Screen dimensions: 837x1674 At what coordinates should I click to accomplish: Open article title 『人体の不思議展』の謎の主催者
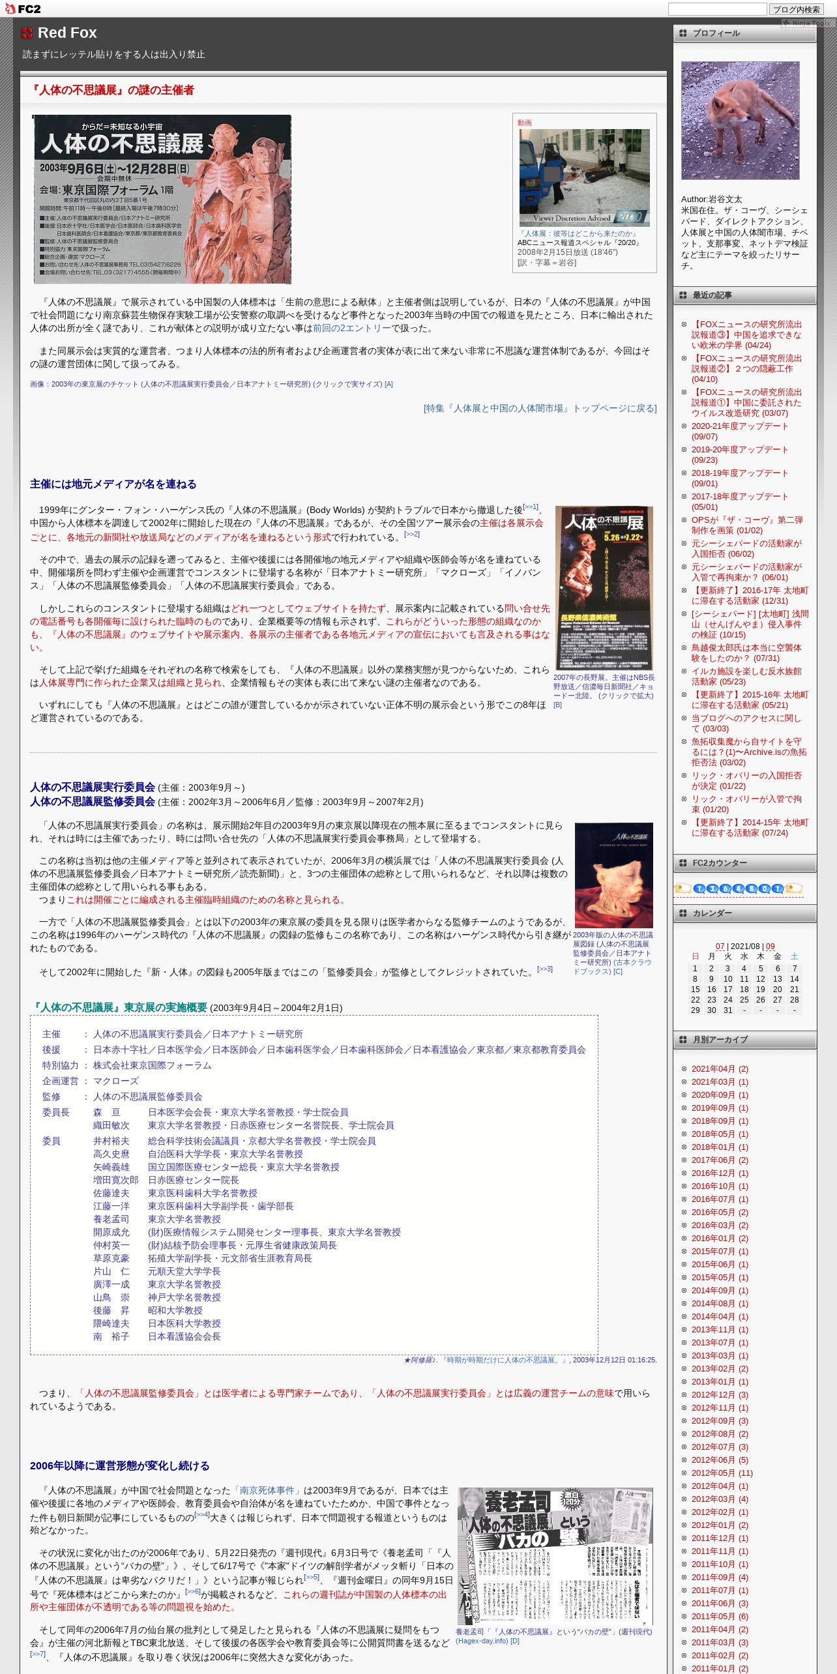coord(111,90)
